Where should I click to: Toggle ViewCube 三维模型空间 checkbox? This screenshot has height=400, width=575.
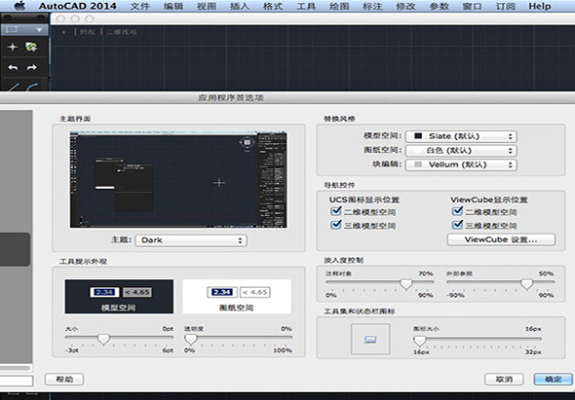click(x=457, y=225)
